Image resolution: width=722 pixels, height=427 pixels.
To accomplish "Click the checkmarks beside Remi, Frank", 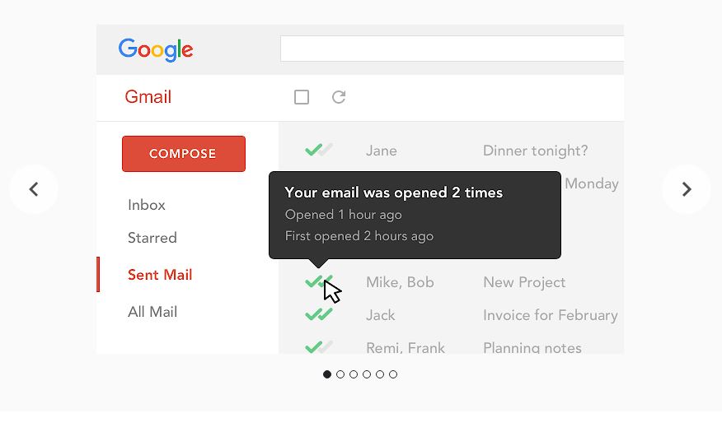I will (319, 346).
